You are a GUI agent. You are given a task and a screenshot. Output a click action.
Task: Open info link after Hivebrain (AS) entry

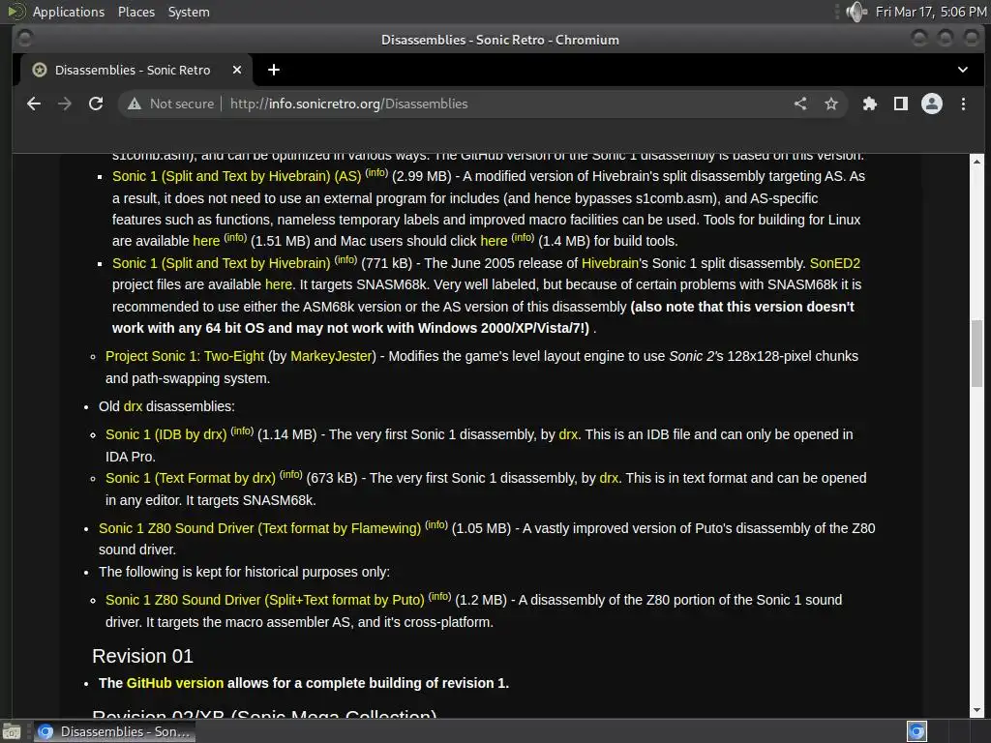376,172
